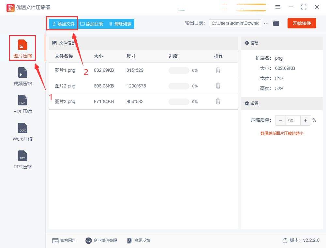326x248 pixels.
Task: Click the 632.69KB size cell in file list
Action: (x=104, y=70)
